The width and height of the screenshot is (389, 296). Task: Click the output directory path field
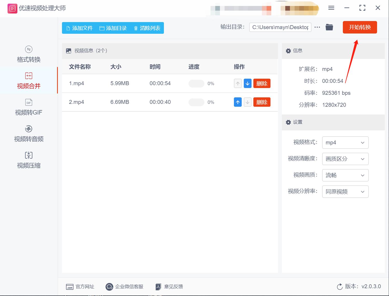click(280, 27)
